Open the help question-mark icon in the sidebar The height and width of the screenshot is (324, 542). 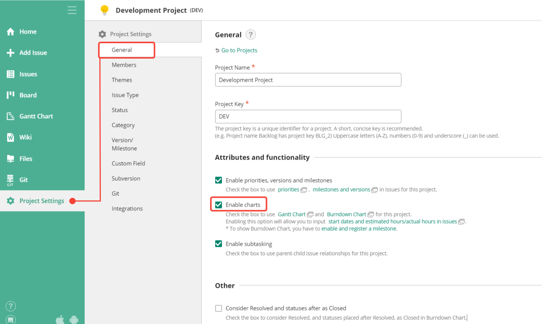pos(11,306)
